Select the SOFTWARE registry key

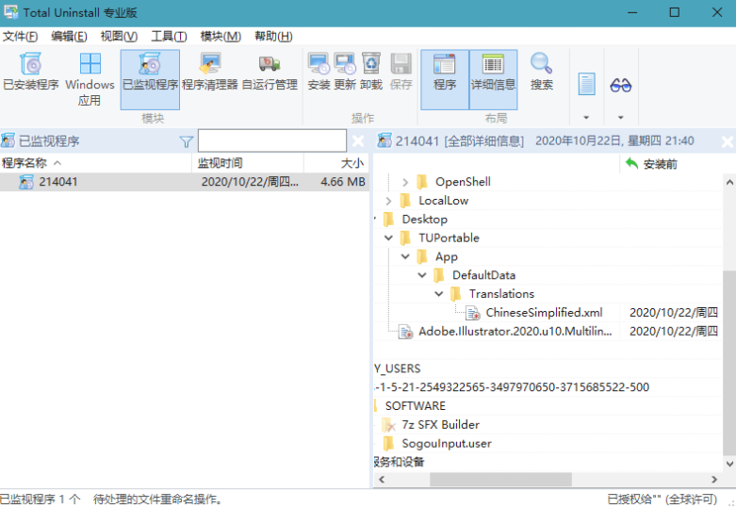click(415, 405)
